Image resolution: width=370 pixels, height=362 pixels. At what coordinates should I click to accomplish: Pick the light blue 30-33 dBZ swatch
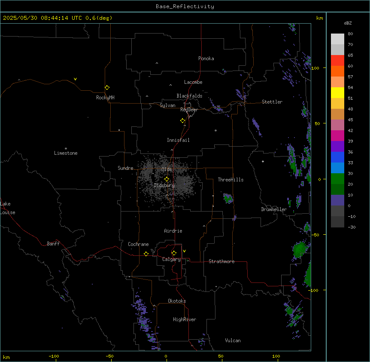point(337,168)
